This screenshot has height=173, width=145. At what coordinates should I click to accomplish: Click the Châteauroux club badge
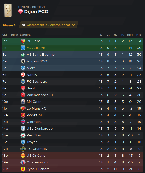[23, 162]
